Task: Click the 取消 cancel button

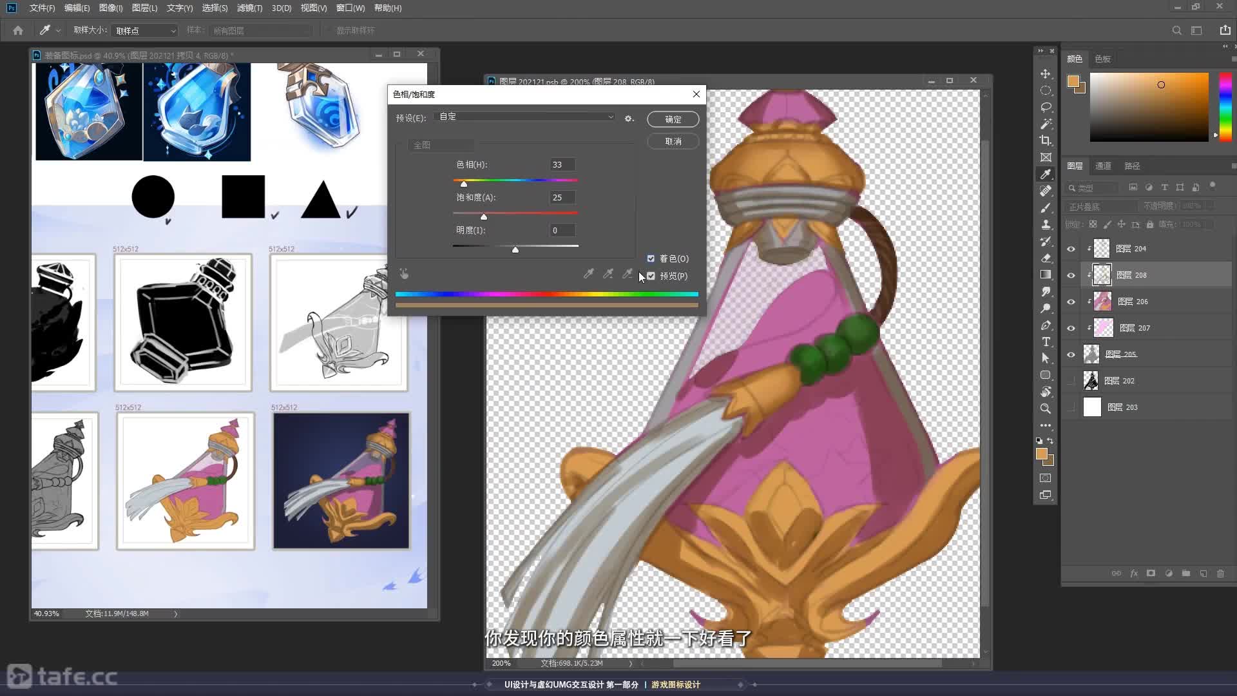Action: pos(673,141)
